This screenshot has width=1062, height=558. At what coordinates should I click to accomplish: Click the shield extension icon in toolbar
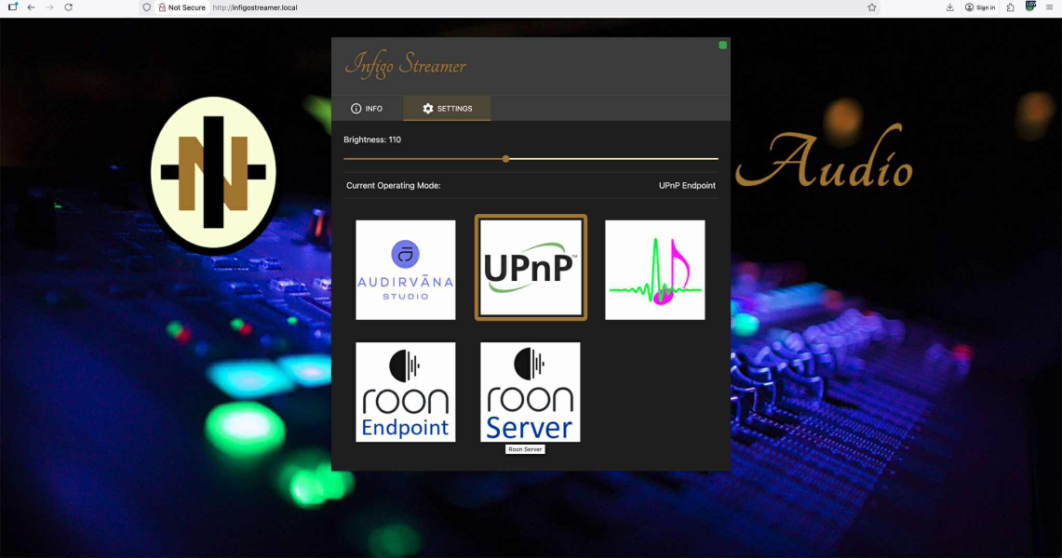click(1030, 7)
